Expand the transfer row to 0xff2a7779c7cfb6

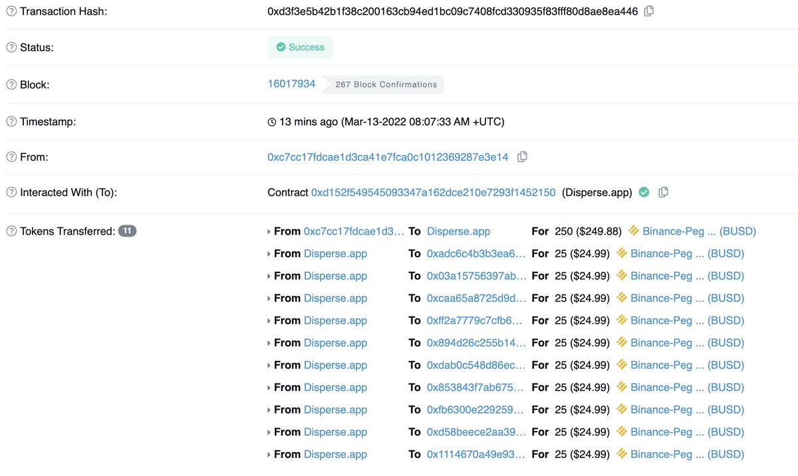(269, 321)
